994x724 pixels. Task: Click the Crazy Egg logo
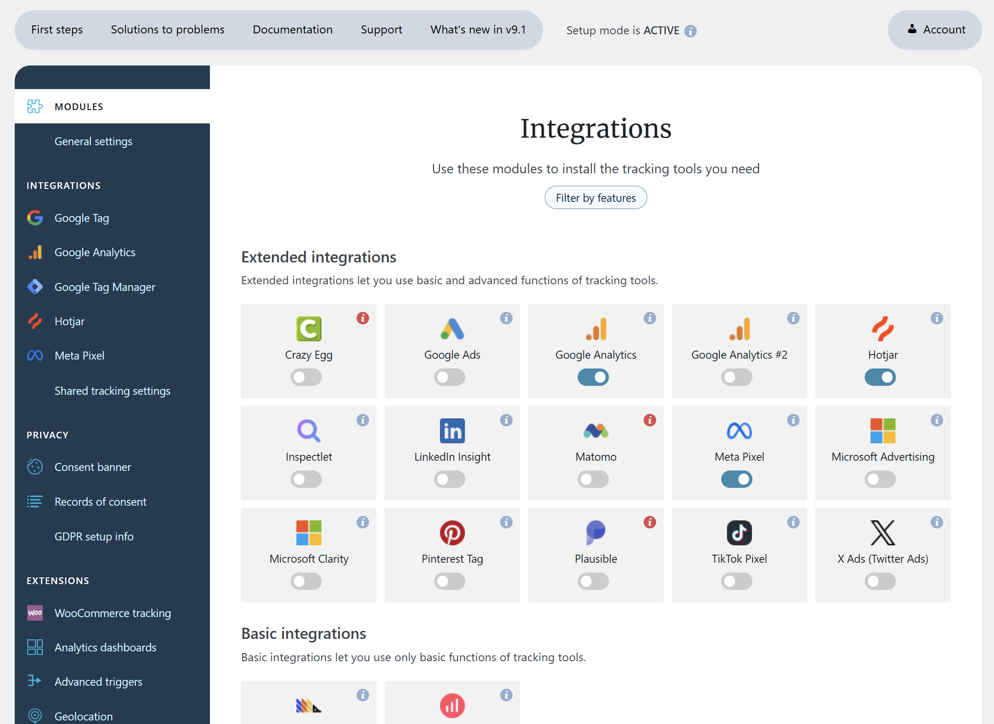click(x=309, y=329)
